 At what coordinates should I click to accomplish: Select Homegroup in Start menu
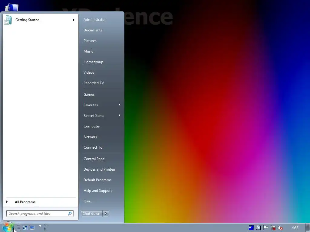(x=93, y=62)
